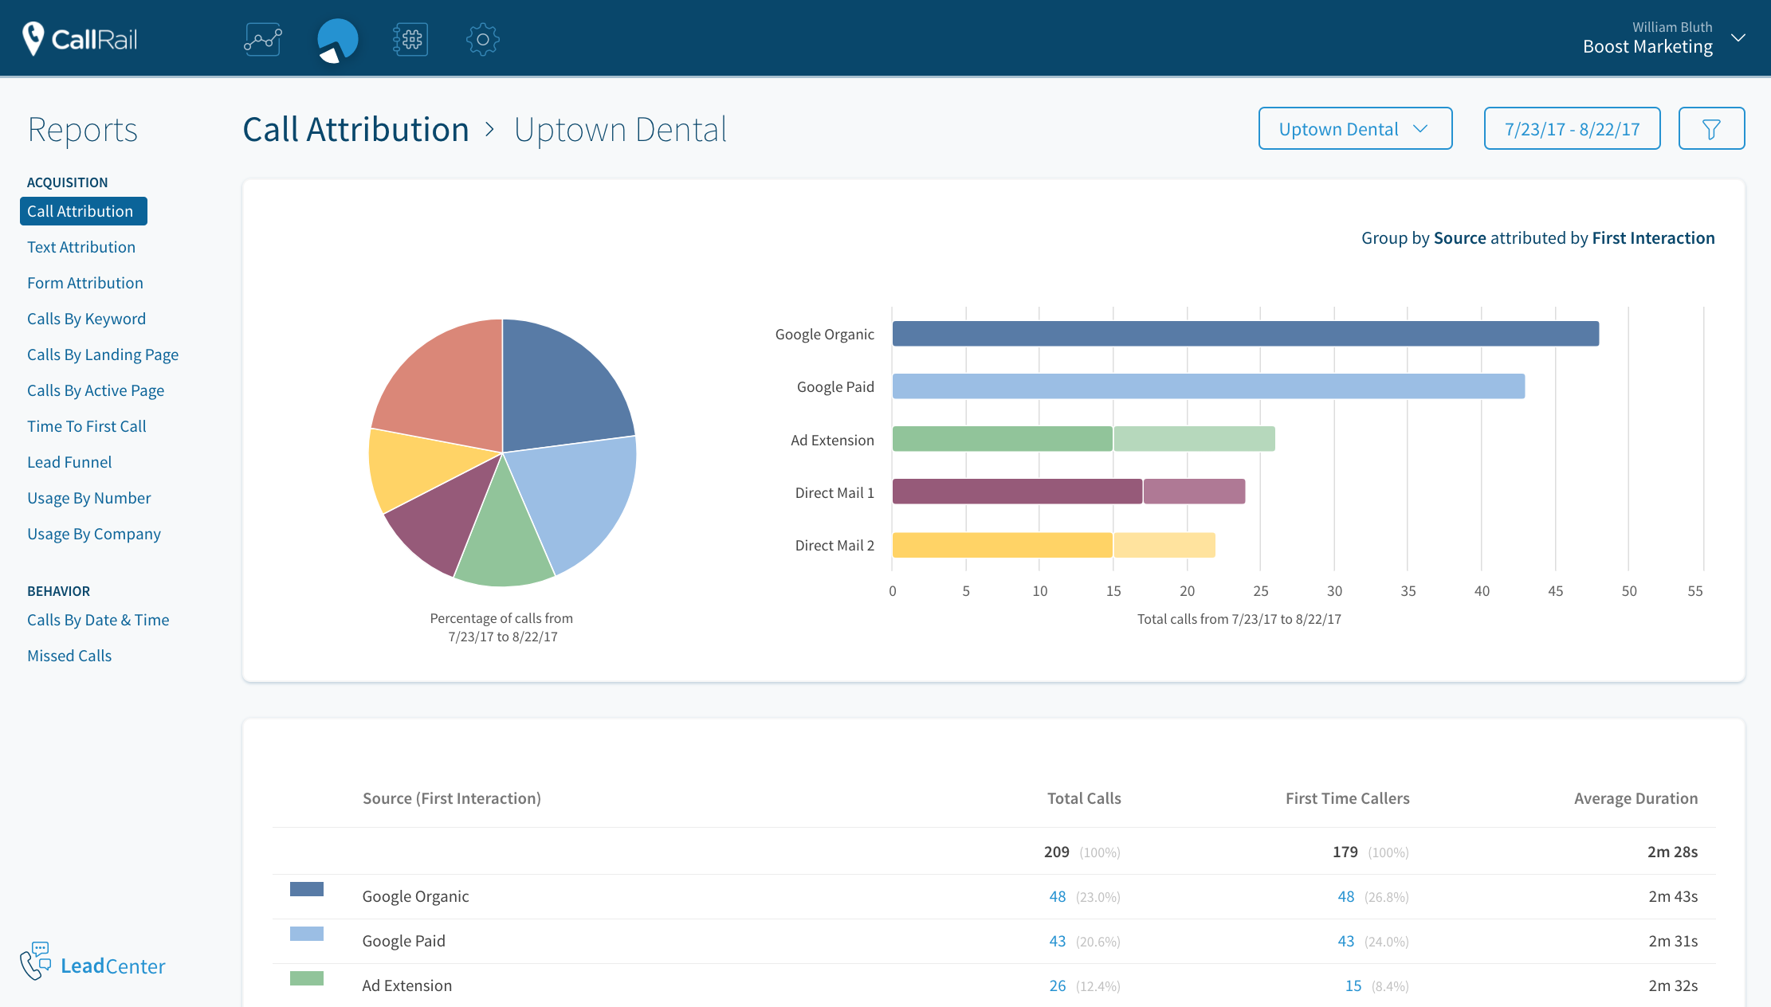Open the Uptown Dental company dropdown

coord(1354,129)
